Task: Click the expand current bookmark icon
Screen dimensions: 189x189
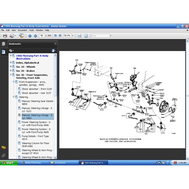Action: point(54,51)
